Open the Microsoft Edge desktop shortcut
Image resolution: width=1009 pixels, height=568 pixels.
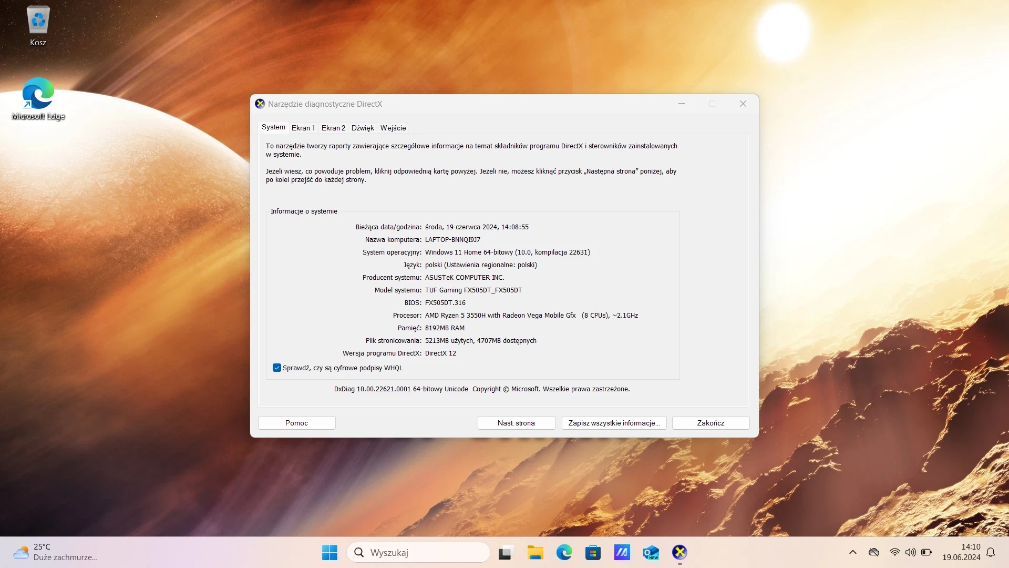coord(38,99)
